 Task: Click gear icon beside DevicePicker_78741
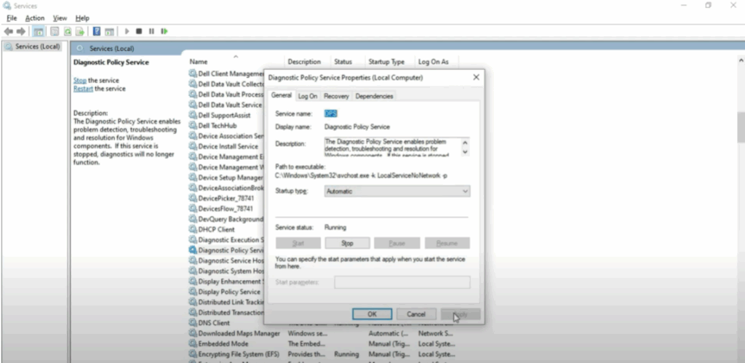click(x=192, y=198)
